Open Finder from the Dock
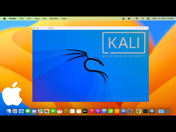This screenshot has height=132, width=176. [9, 111]
